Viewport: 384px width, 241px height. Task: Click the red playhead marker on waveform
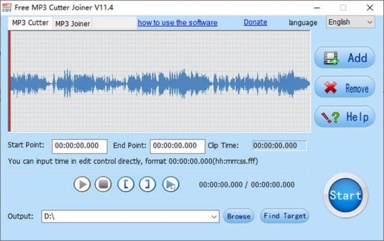tap(10, 81)
